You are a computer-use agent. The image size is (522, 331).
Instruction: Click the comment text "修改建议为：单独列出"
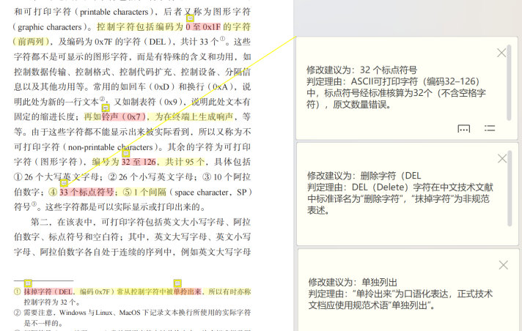click(x=353, y=283)
